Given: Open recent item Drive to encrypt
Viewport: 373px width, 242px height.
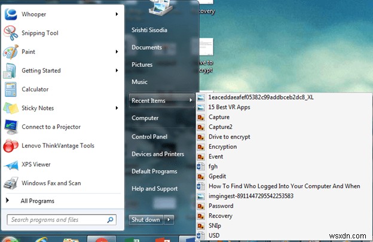Looking at the screenshot, I should 230,137.
